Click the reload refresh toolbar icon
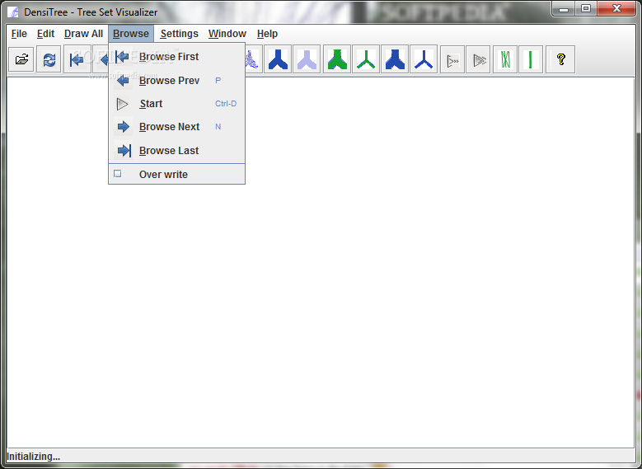 coord(49,60)
